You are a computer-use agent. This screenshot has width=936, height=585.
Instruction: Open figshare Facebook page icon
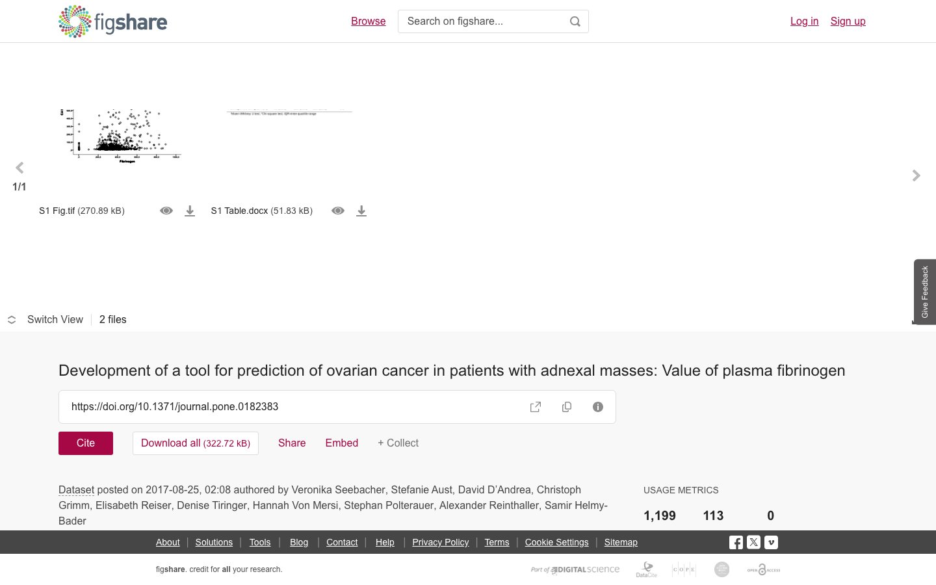click(x=736, y=542)
